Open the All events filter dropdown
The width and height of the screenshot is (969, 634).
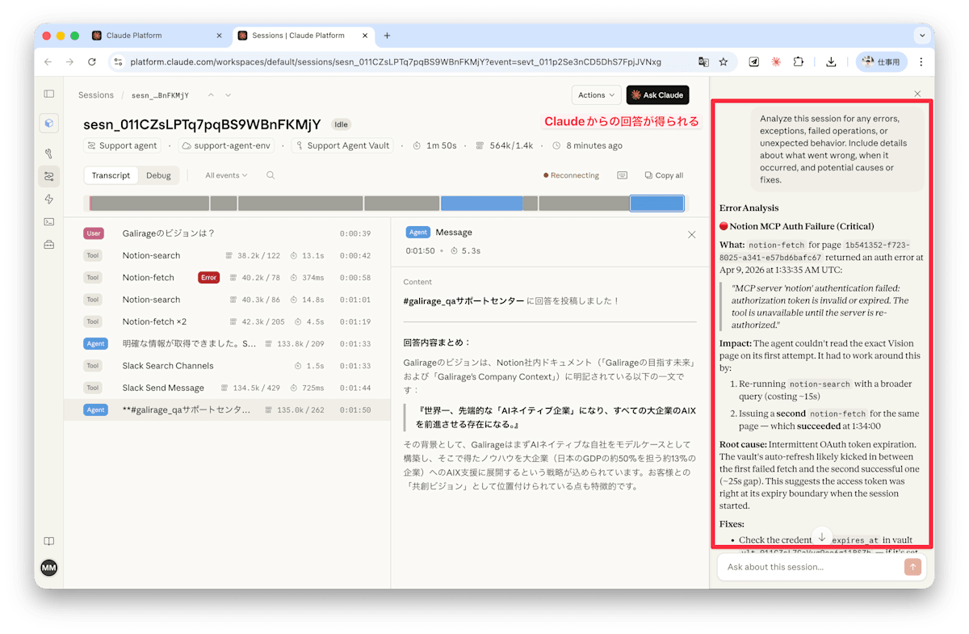[225, 175]
